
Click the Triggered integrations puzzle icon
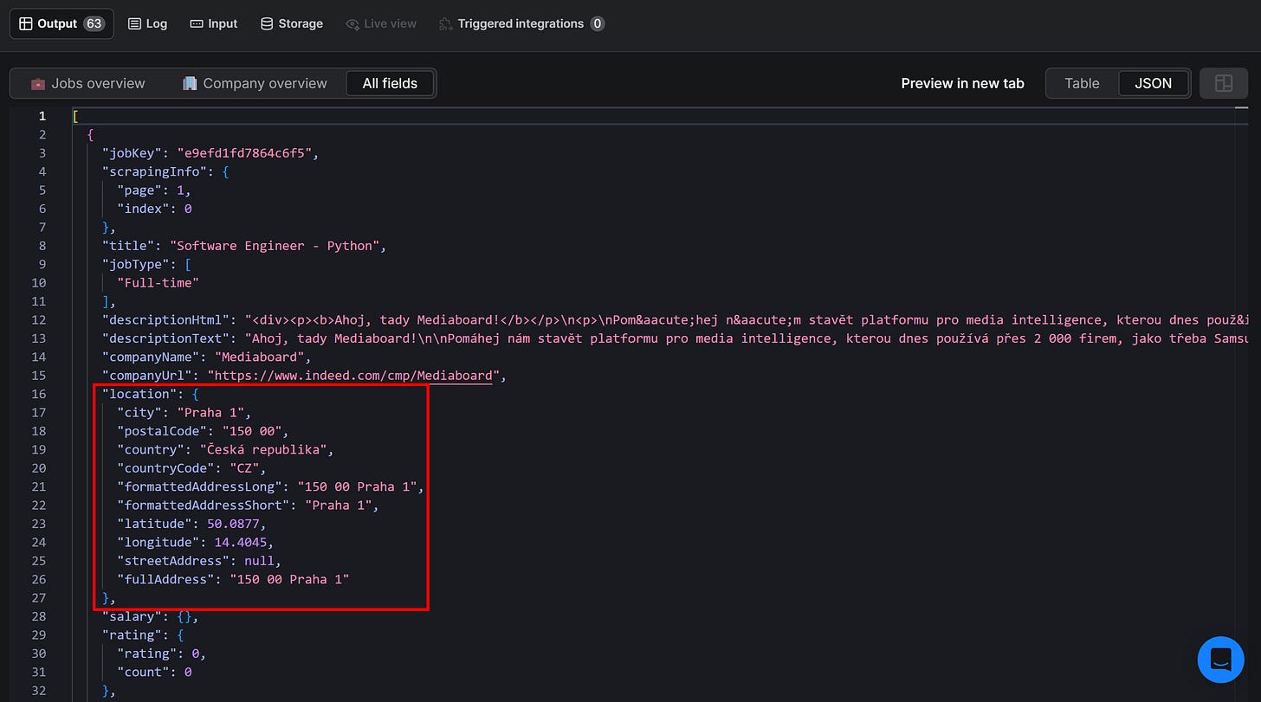[445, 24]
